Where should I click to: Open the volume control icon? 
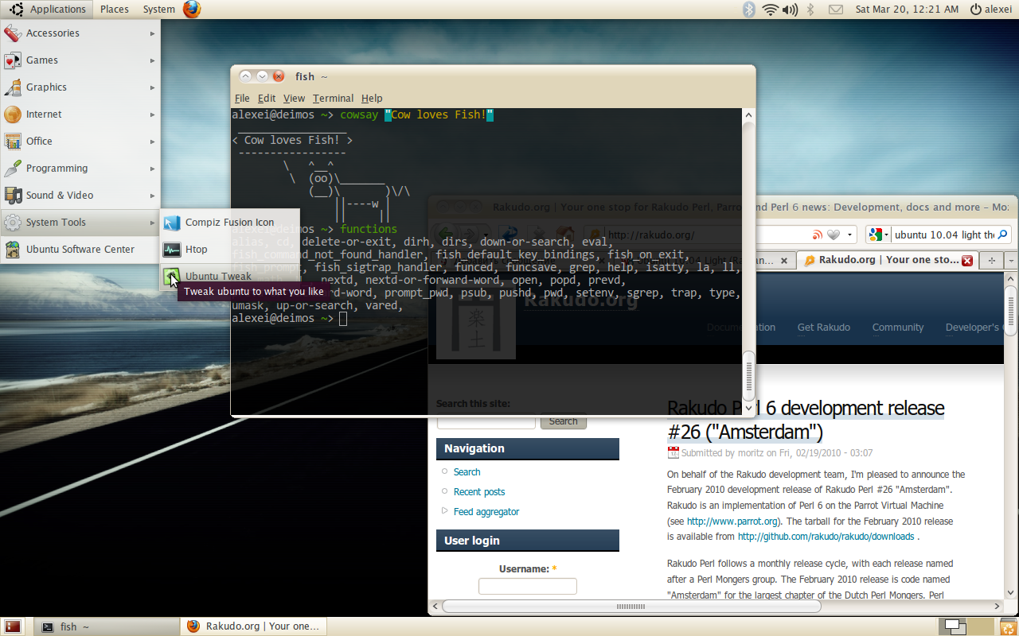[x=790, y=10]
